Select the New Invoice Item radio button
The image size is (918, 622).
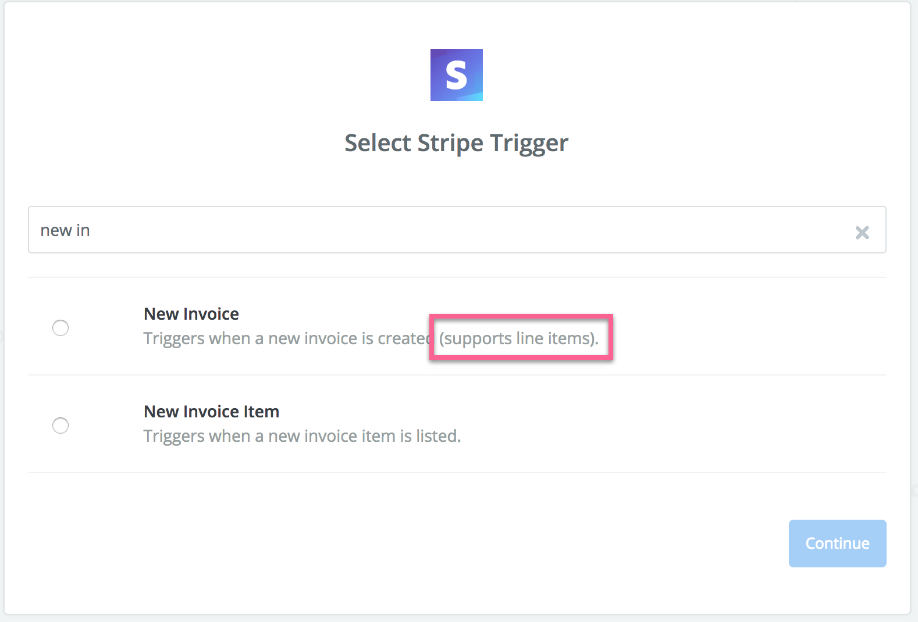[61, 426]
